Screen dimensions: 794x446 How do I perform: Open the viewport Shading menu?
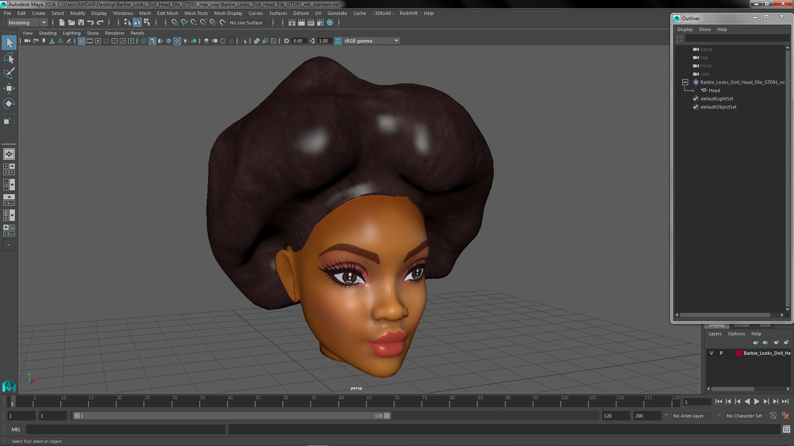coord(48,33)
